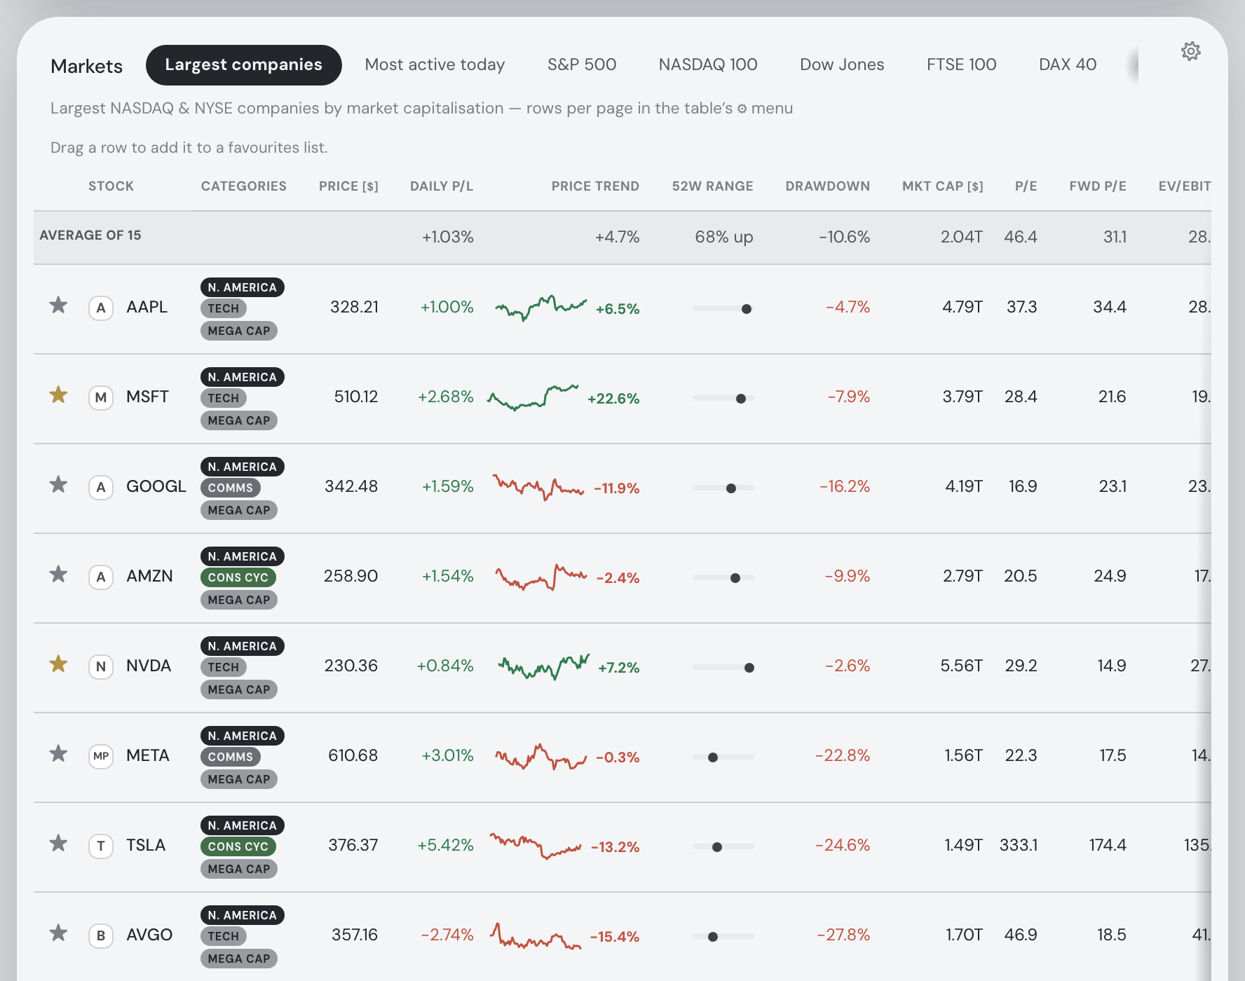Sort by the PRICE TREND column header
This screenshot has height=981, width=1245.
click(x=595, y=186)
